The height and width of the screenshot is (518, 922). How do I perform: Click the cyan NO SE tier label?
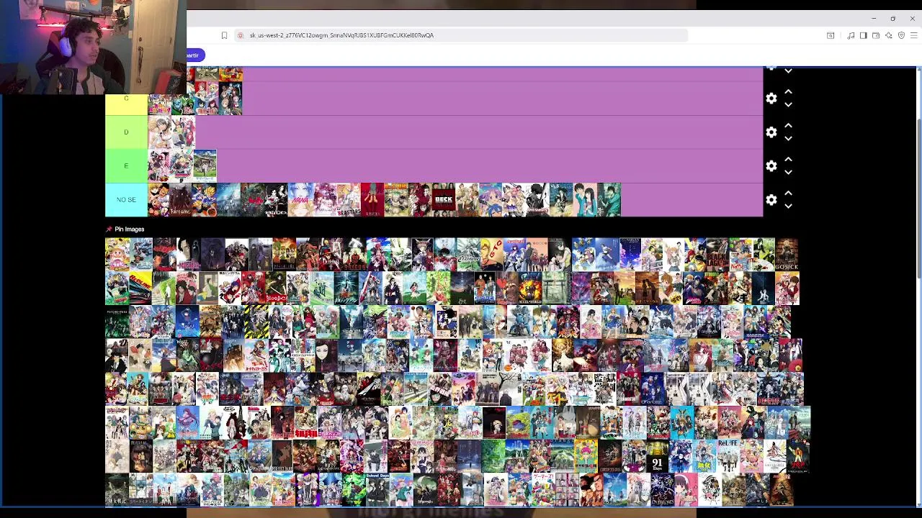[x=126, y=200]
